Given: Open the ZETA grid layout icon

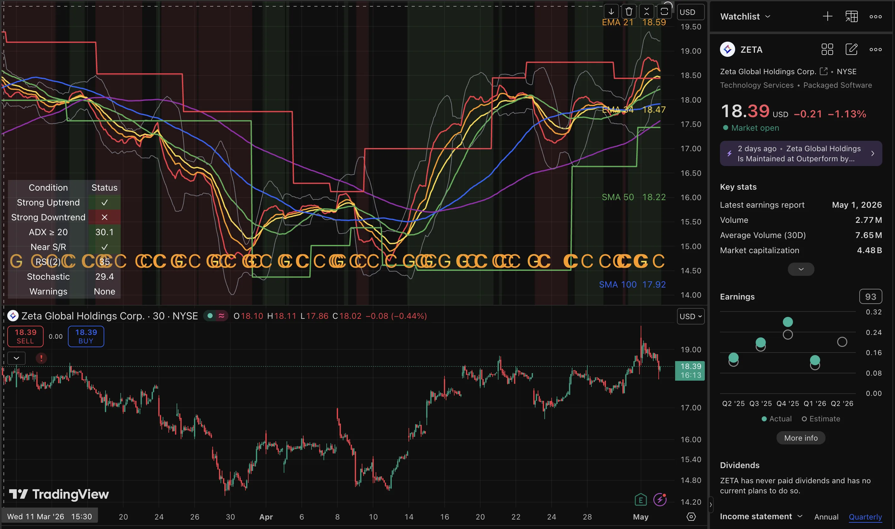Looking at the screenshot, I should (827, 49).
